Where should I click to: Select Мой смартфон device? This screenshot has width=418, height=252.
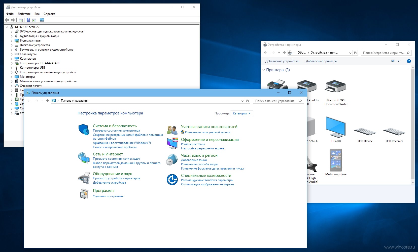[336, 162]
